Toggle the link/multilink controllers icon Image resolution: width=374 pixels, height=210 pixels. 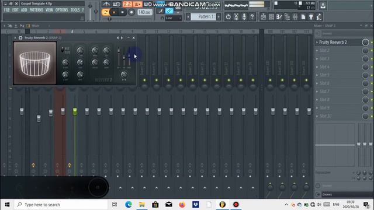169,10
